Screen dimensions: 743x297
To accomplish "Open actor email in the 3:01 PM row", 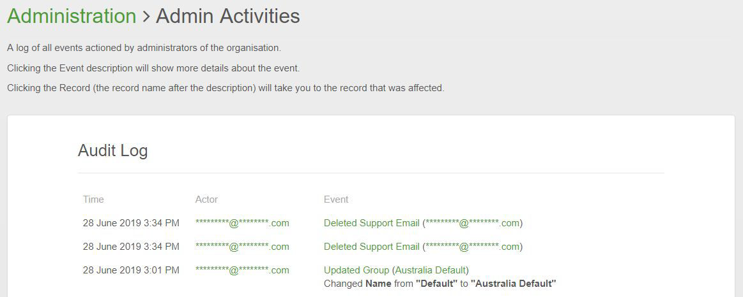I will coord(242,270).
